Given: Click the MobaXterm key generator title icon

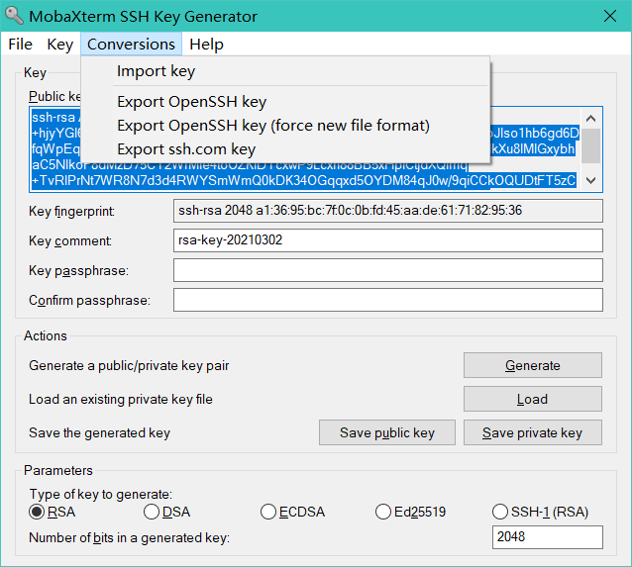Looking at the screenshot, I should (x=15, y=17).
